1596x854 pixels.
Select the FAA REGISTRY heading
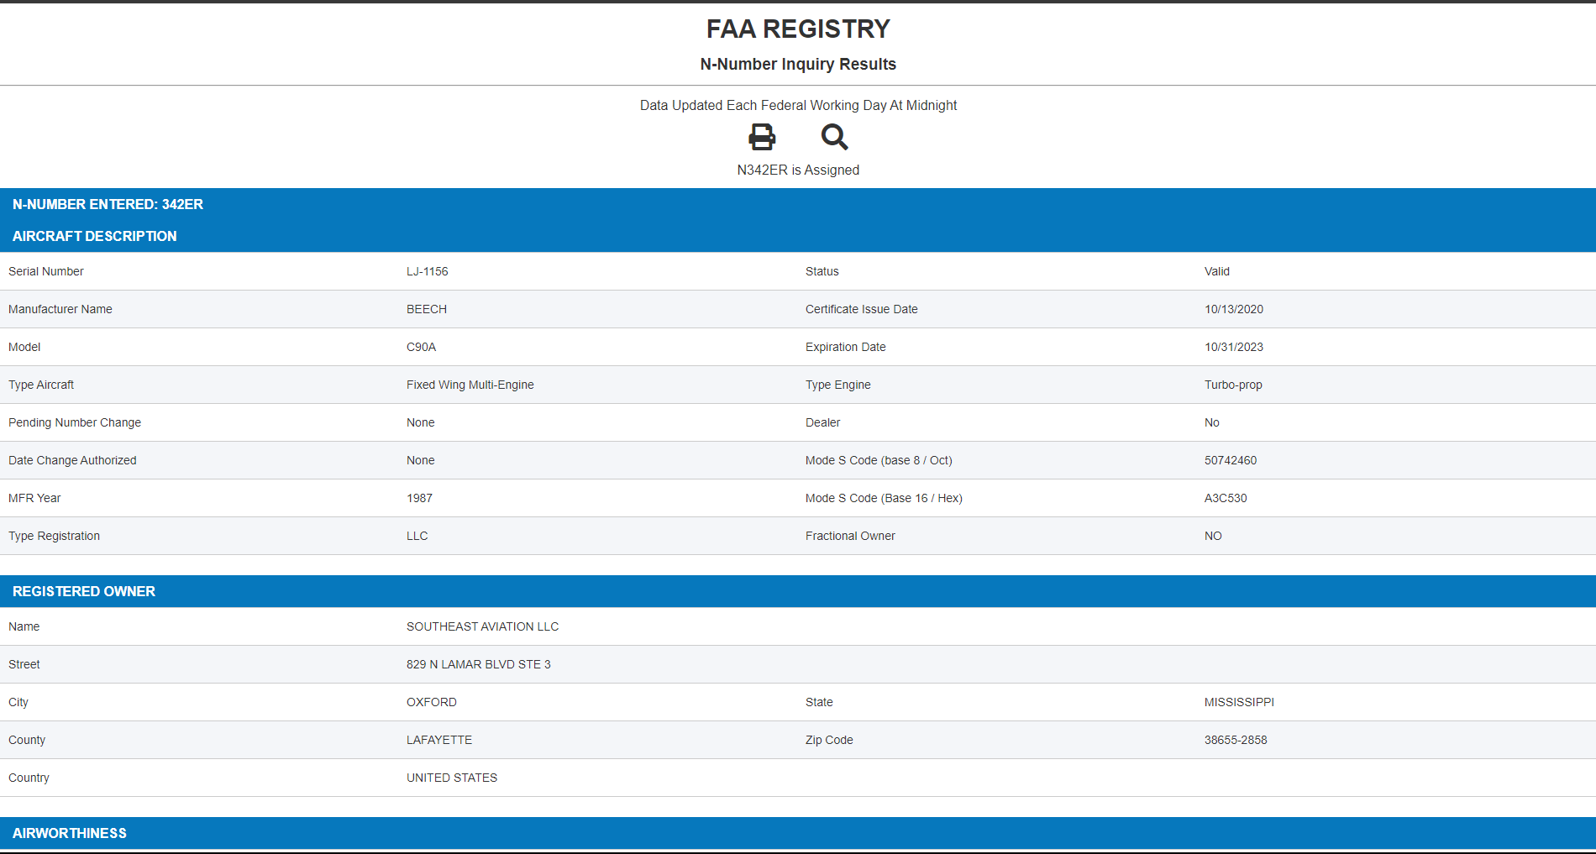tap(798, 29)
